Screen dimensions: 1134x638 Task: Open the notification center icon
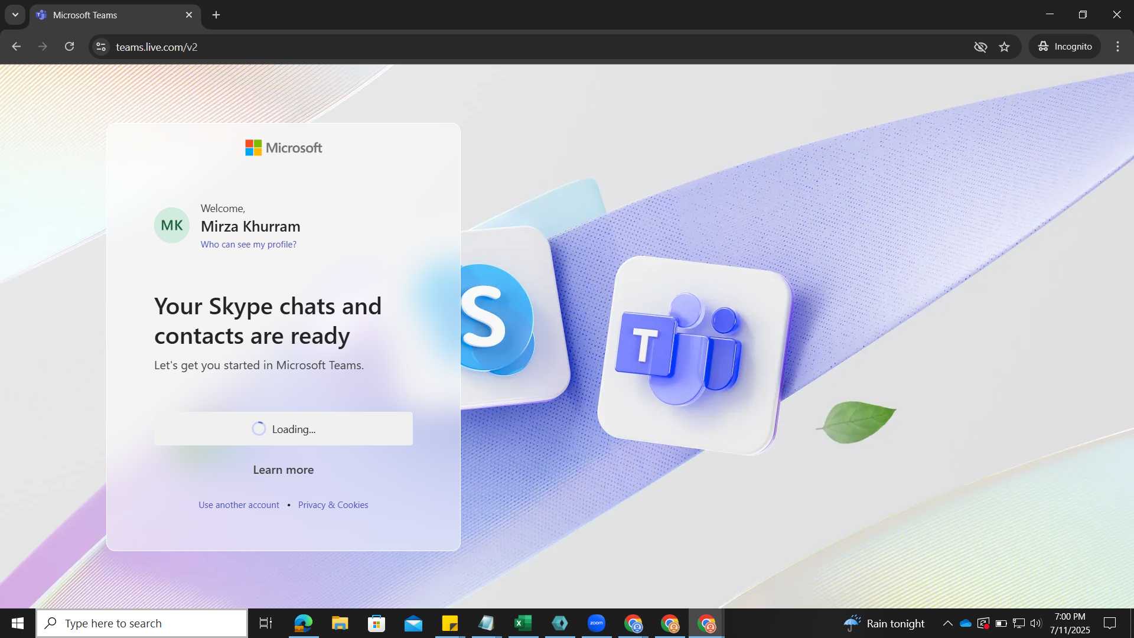click(x=1110, y=623)
